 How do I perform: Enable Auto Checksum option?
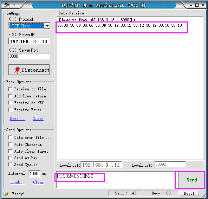(10, 145)
